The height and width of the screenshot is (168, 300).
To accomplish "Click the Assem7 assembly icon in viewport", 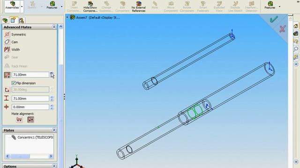I will point(72,17).
